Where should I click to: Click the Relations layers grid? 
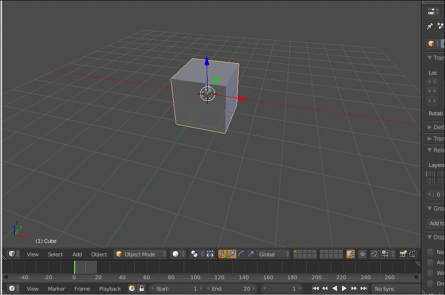point(435,177)
